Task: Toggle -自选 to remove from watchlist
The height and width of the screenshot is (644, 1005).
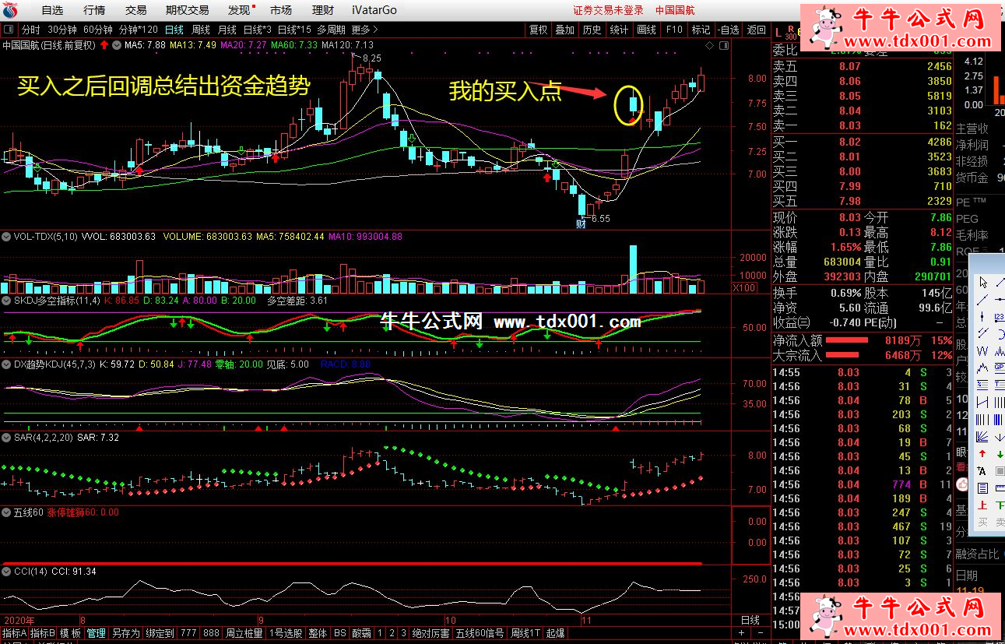Action: pos(728,30)
